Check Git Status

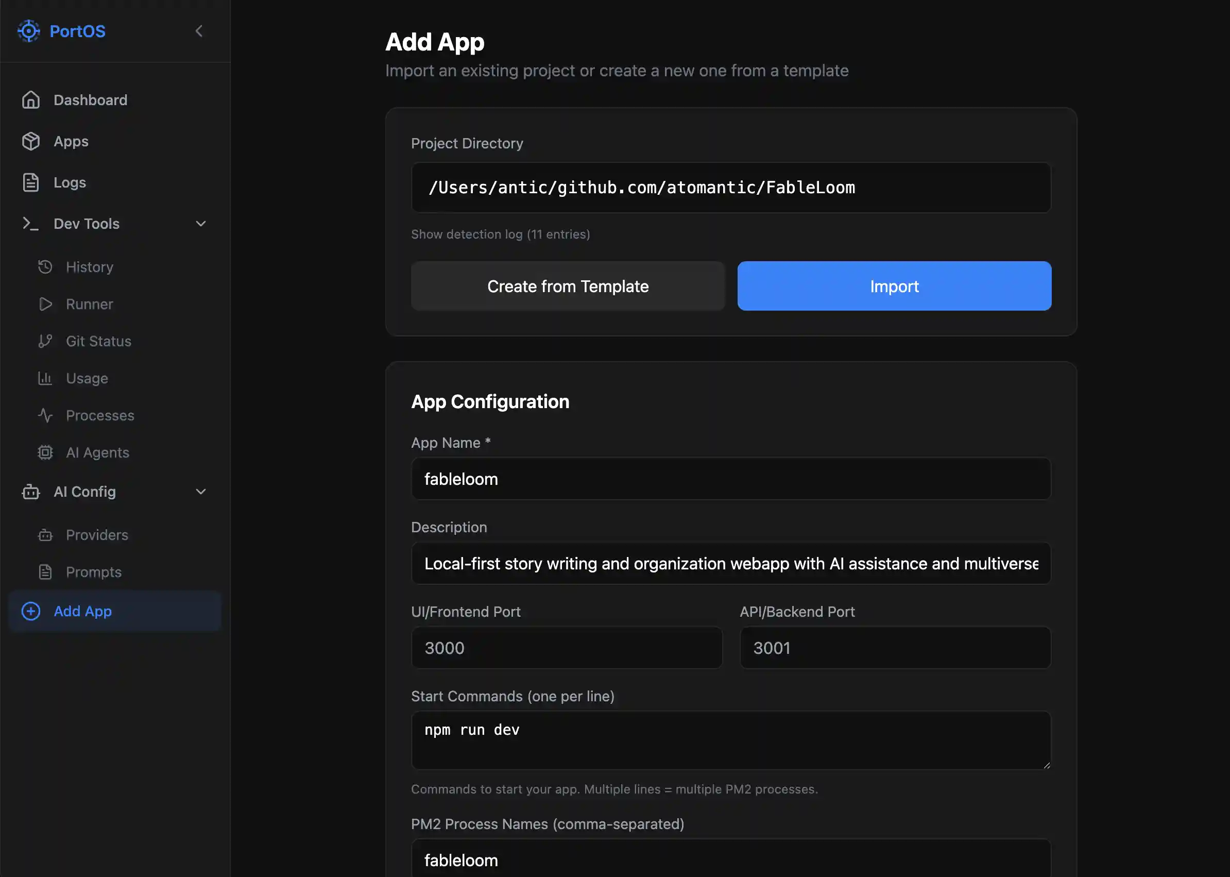99,341
